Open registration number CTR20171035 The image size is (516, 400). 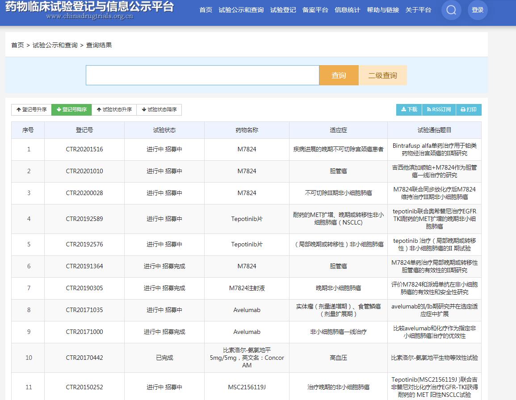(x=84, y=310)
